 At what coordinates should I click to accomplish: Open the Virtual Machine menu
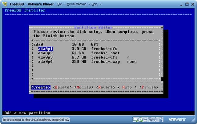pyautogui.click(x=77, y=4)
